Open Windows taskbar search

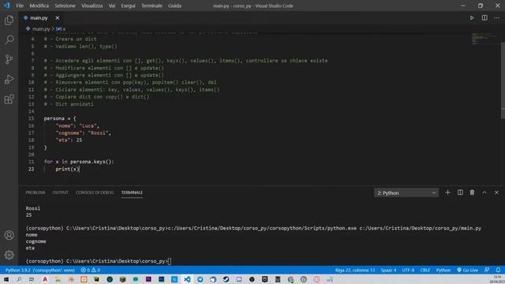pyautogui.click(x=19, y=279)
